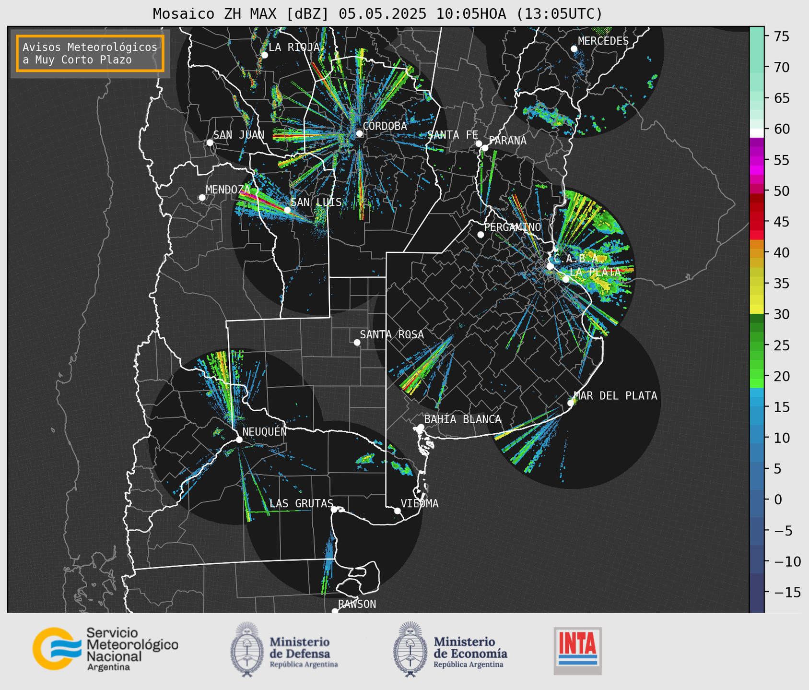Click the San Luis city dot

287,210
